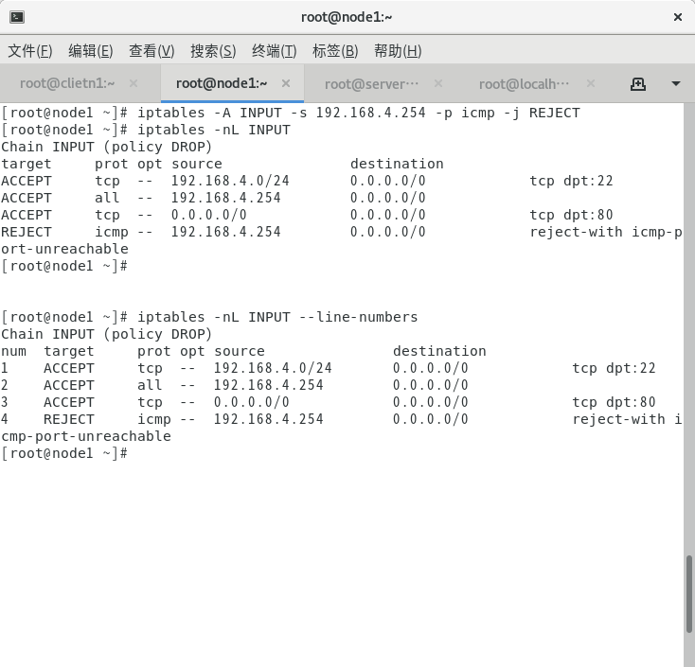Viewport: 695px width, 667px height.
Task: Click 'all' protocol in numbered rule 2
Action: pyautogui.click(x=150, y=385)
